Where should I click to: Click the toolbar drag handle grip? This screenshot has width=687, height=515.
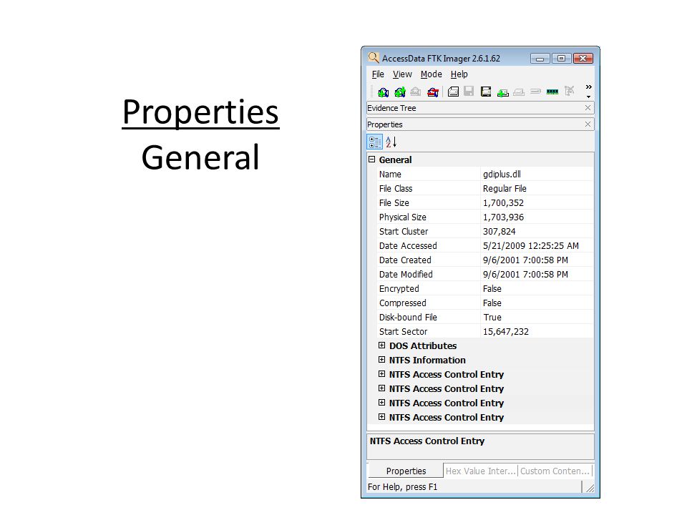pyautogui.click(x=371, y=92)
